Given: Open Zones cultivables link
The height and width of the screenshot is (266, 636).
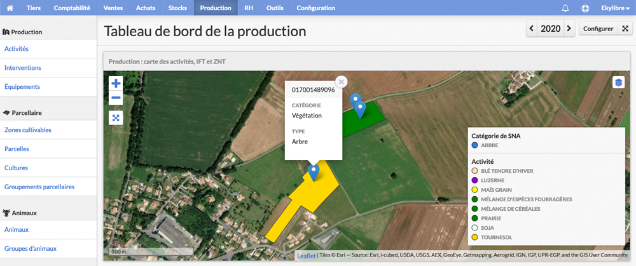Looking at the screenshot, I should (x=27, y=130).
